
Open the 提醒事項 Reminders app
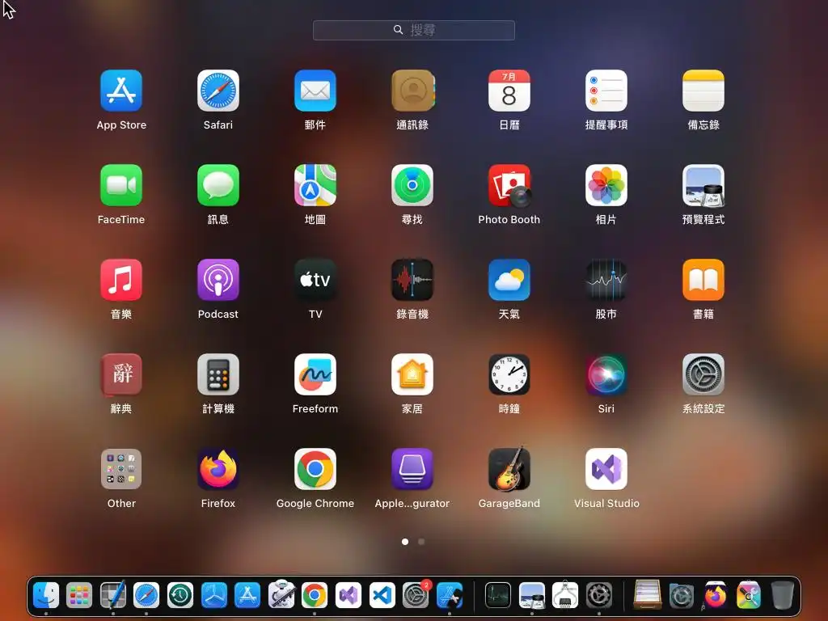606,91
